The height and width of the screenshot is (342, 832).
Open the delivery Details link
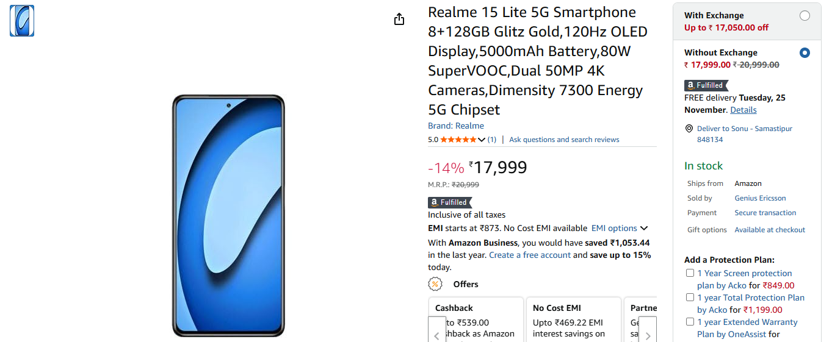743,110
